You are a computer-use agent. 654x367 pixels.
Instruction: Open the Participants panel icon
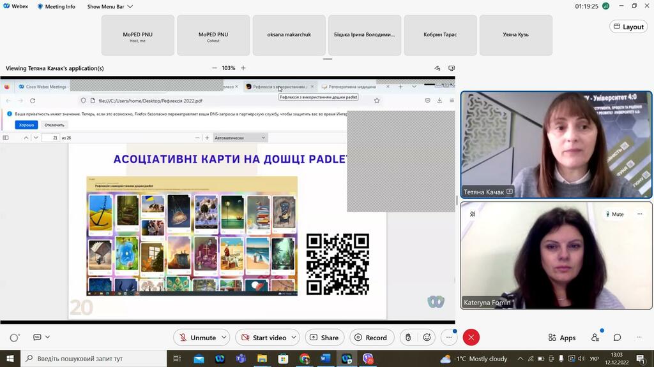coord(595,338)
